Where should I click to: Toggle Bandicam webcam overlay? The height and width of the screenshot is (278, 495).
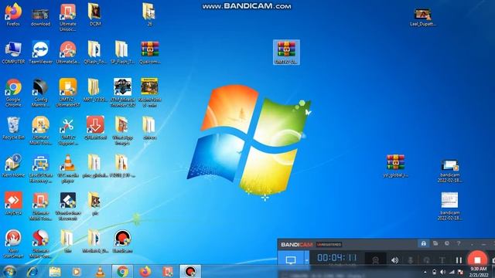[x=376, y=260]
